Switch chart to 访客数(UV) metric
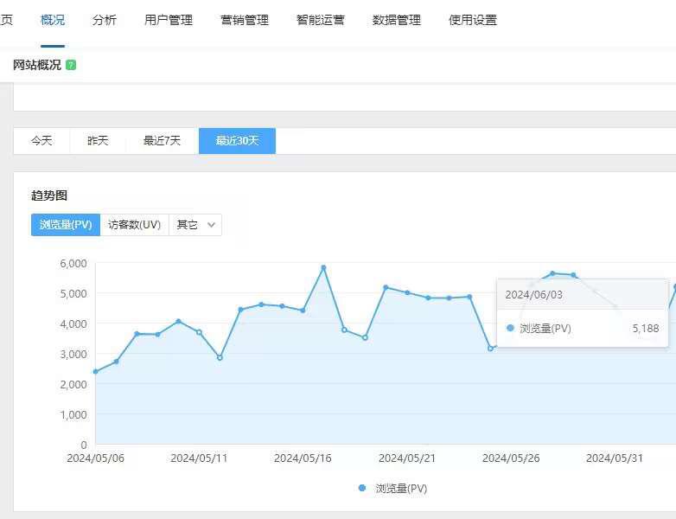 134,225
